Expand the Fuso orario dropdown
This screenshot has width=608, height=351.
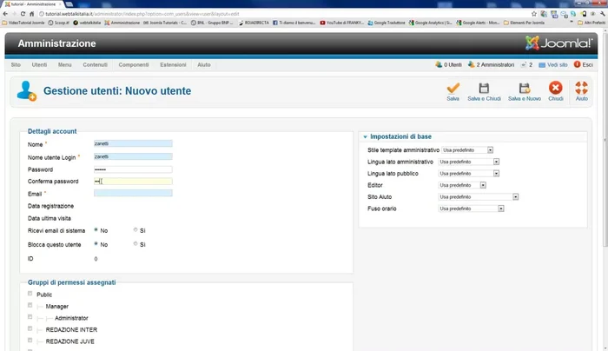(469, 209)
